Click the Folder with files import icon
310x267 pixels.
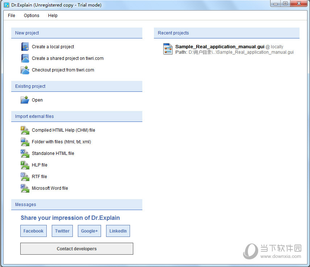coord(25,142)
